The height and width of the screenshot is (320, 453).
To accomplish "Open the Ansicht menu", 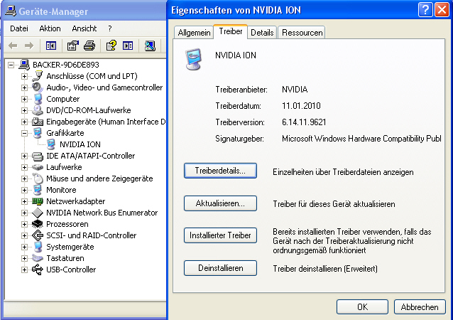I will coord(84,28).
